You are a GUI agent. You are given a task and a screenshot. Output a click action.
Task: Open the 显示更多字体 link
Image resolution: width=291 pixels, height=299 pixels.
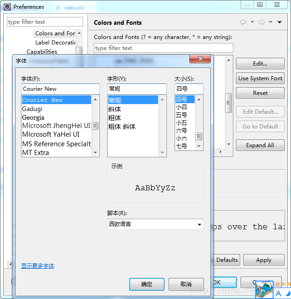(38, 266)
